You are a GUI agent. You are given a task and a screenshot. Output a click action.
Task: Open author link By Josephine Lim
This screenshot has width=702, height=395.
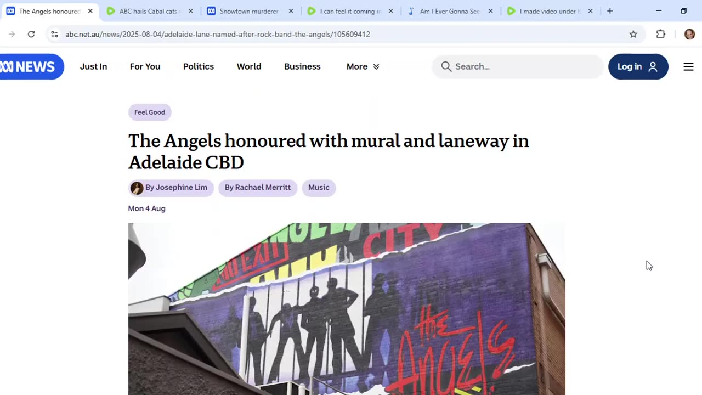pyautogui.click(x=171, y=188)
